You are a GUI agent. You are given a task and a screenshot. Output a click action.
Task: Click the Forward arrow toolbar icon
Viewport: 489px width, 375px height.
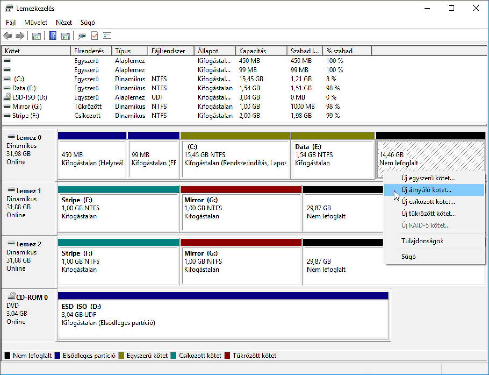coord(20,36)
